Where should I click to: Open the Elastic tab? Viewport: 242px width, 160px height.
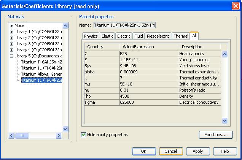[107, 36]
